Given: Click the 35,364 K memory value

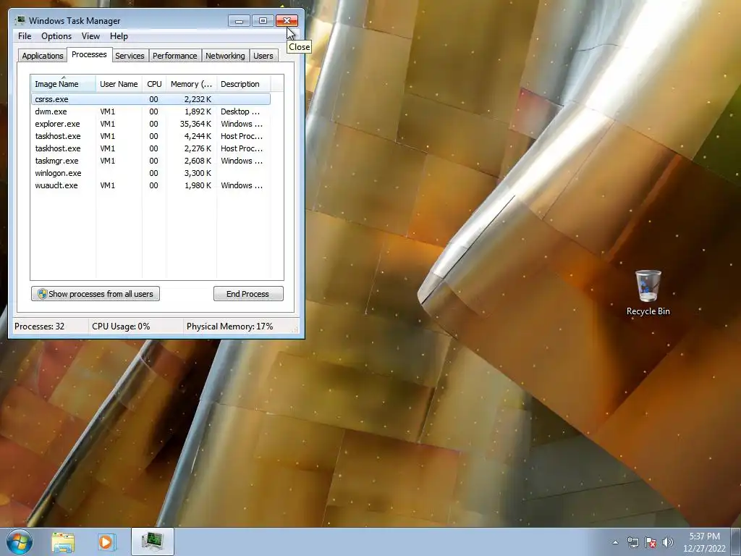Looking at the screenshot, I should pos(195,124).
